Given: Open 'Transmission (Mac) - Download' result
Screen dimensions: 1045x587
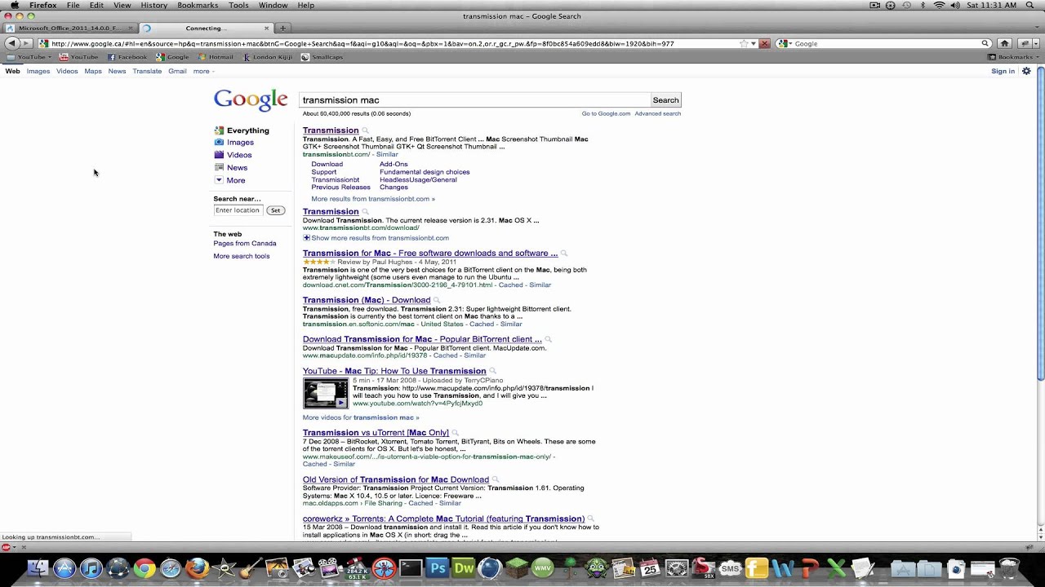Looking at the screenshot, I should [x=367, y=300].
